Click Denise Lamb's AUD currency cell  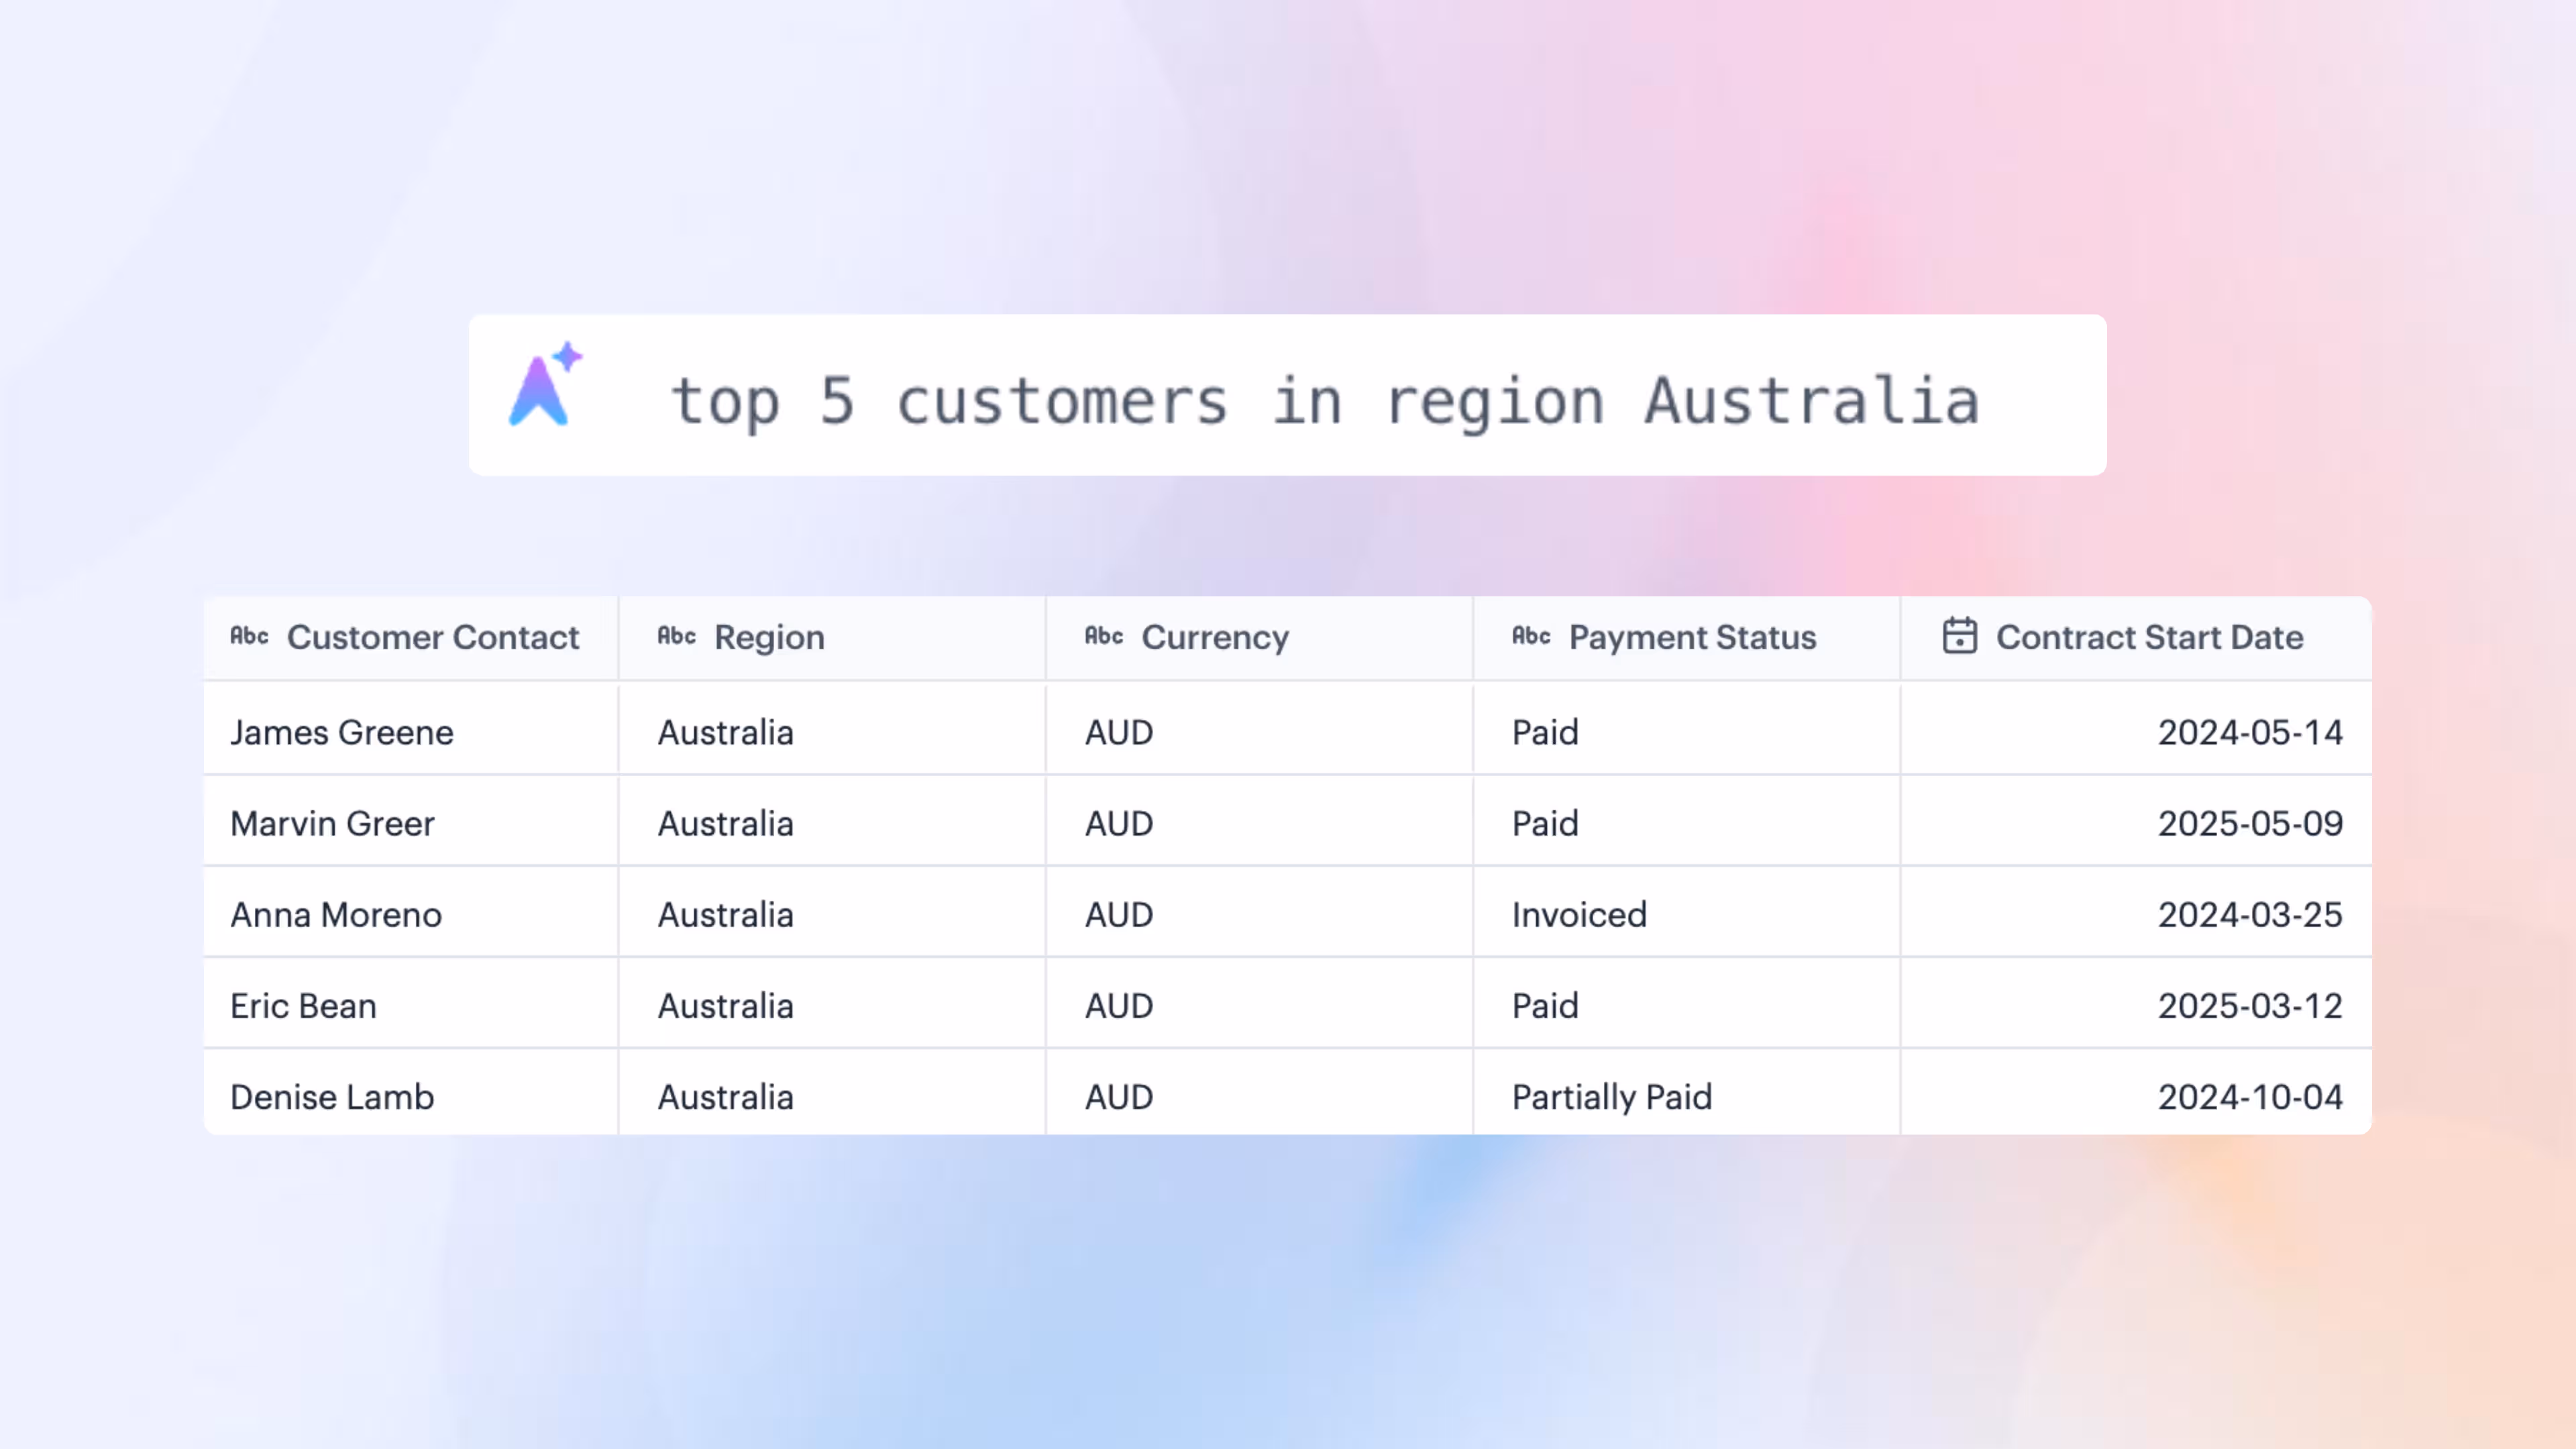[1119, 1096]
